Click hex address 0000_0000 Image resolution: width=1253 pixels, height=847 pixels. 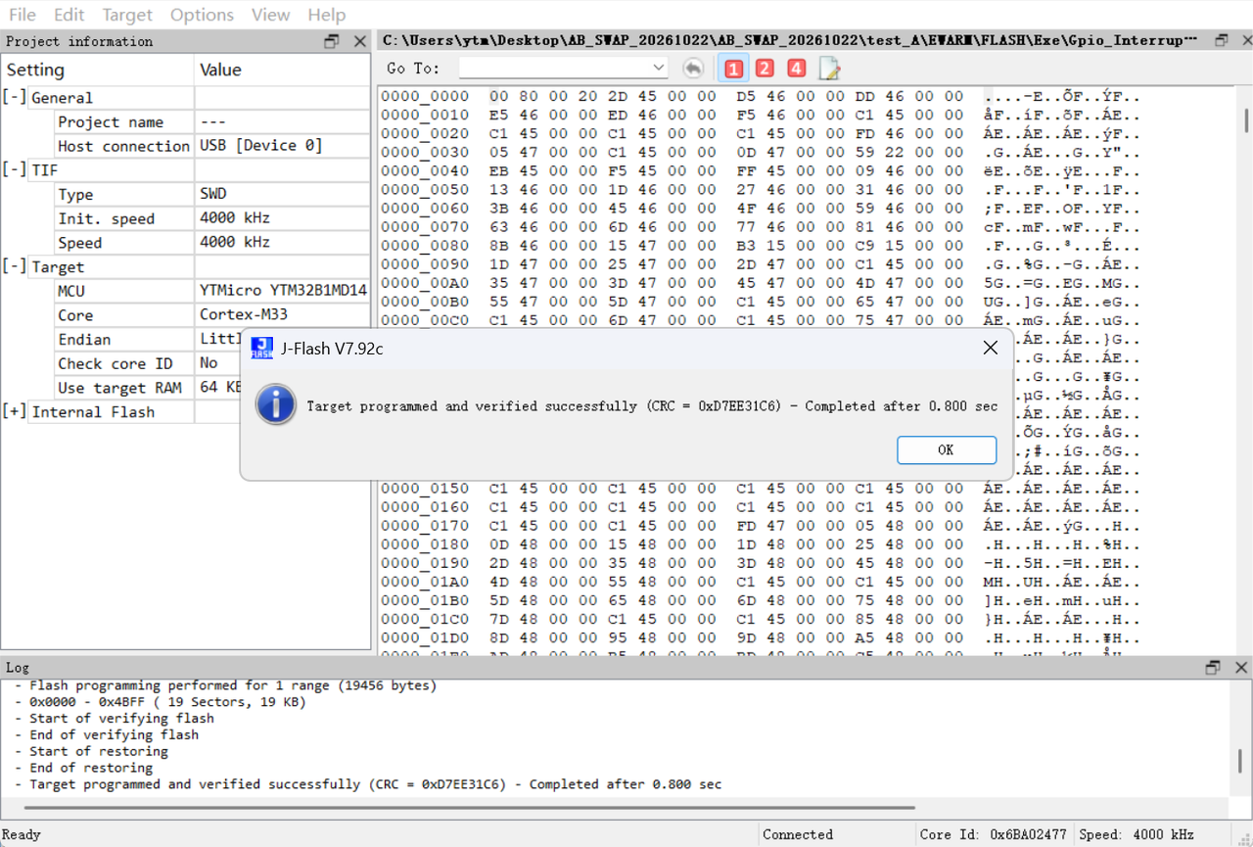[425, 96]
